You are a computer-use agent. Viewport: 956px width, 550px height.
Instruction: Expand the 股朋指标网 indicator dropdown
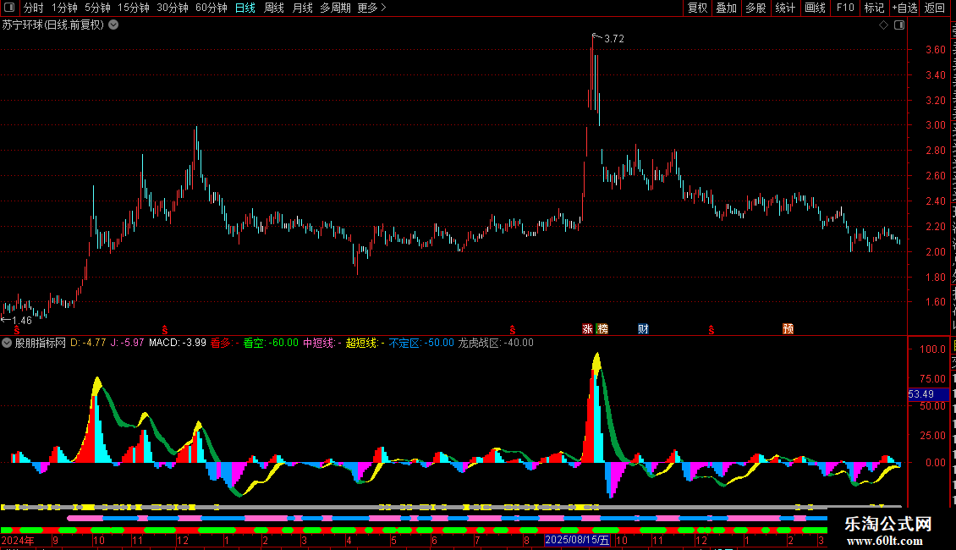pyautogui.click(x=7, y=343)
